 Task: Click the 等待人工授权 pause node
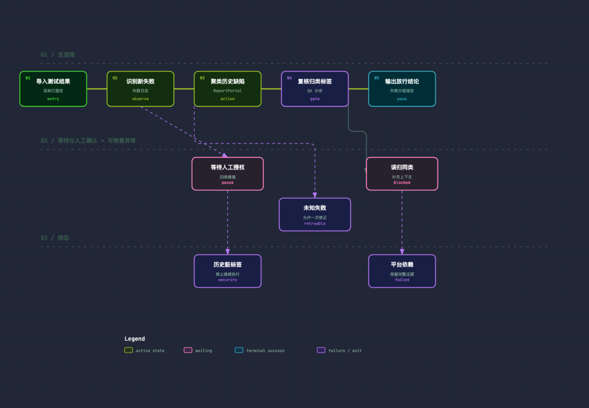coord(227,174)
